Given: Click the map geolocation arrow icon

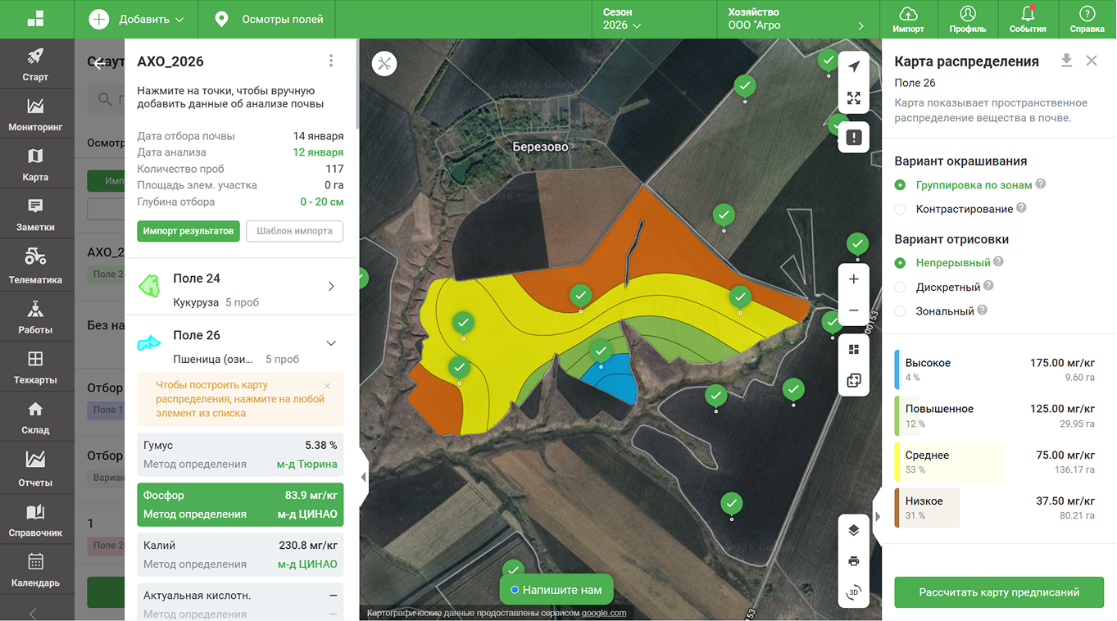Looking at the screenshot, I should tap(854, 66).
